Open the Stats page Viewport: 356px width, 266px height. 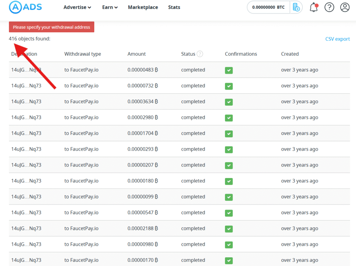174,7
